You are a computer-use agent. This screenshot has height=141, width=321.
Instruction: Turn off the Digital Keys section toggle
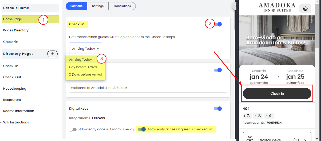[x=218, y=109]
